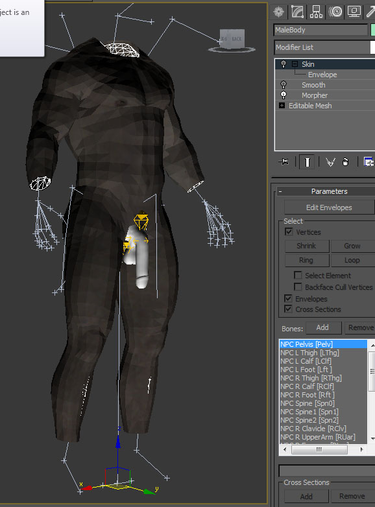Toggle the Cross Sections checkbox
The height and width of the screenshot is (507, 375).
pos(288,309)
